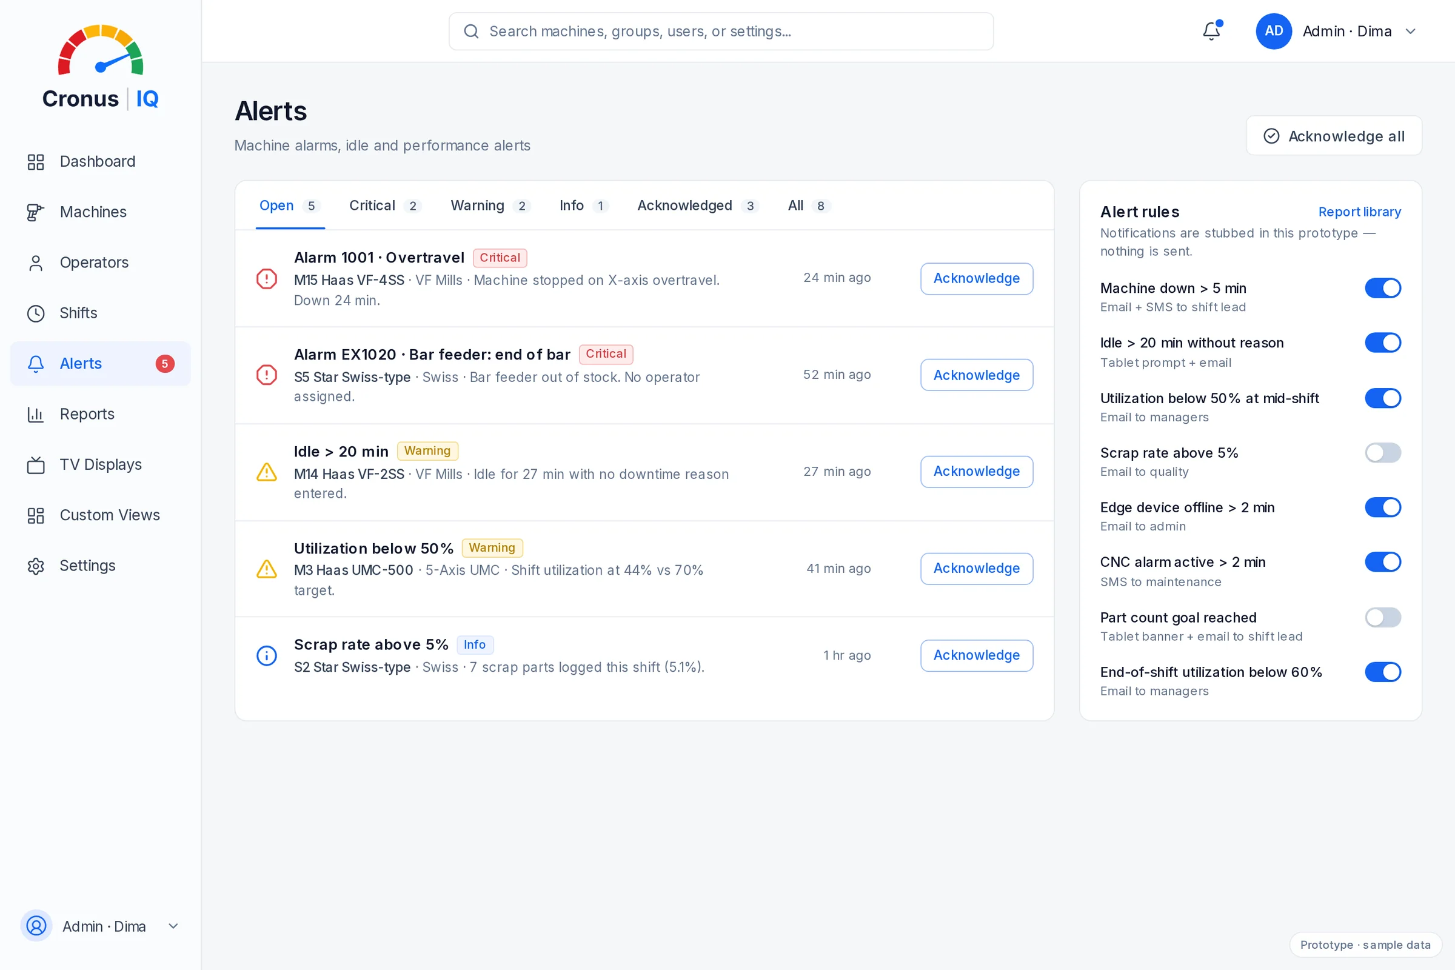Switch to the Info tab

(584, 206)
